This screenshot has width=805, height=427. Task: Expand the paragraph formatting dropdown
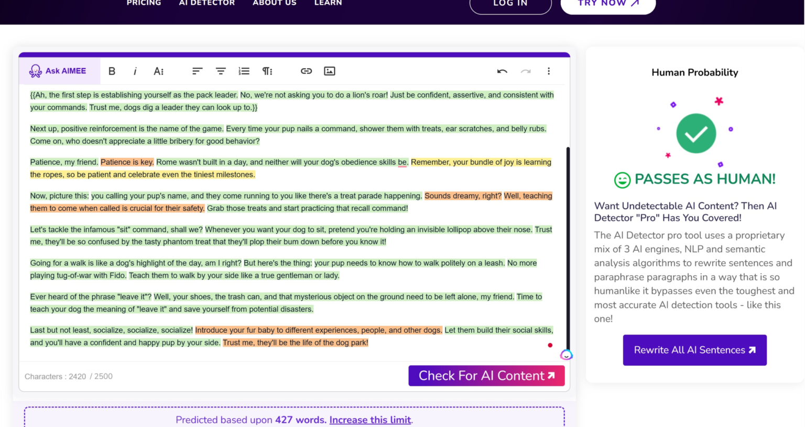[x=267, y=71]
